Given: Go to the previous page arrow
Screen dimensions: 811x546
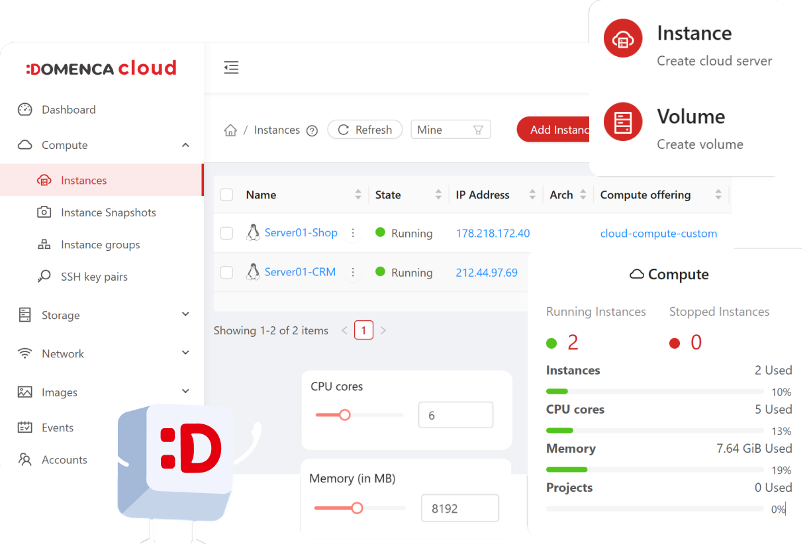Looking at the screenshot, I should pos(344,330).
